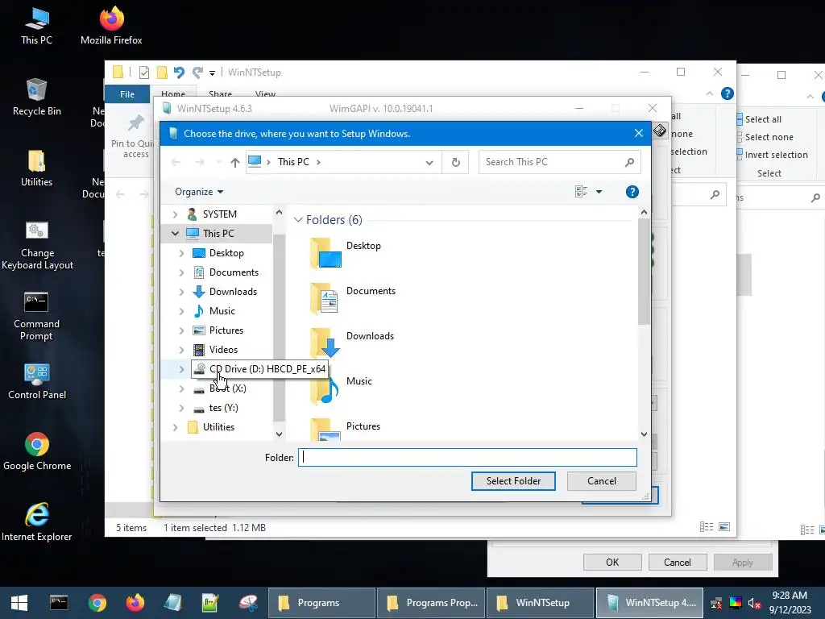825x619 pixels.
Task: Launch Internet Explorer from desktop
Action: coord(37,522)
